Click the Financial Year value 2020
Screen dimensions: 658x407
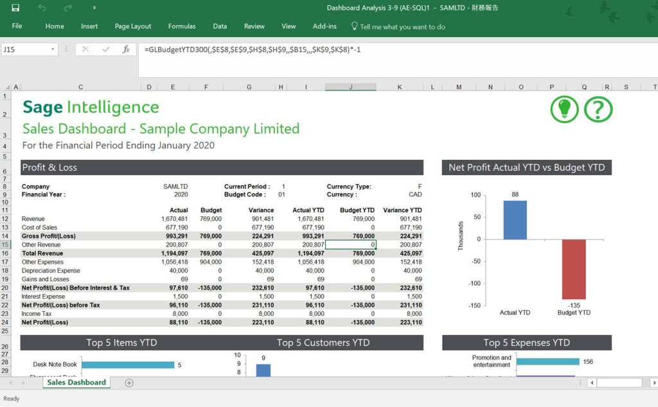181,195
